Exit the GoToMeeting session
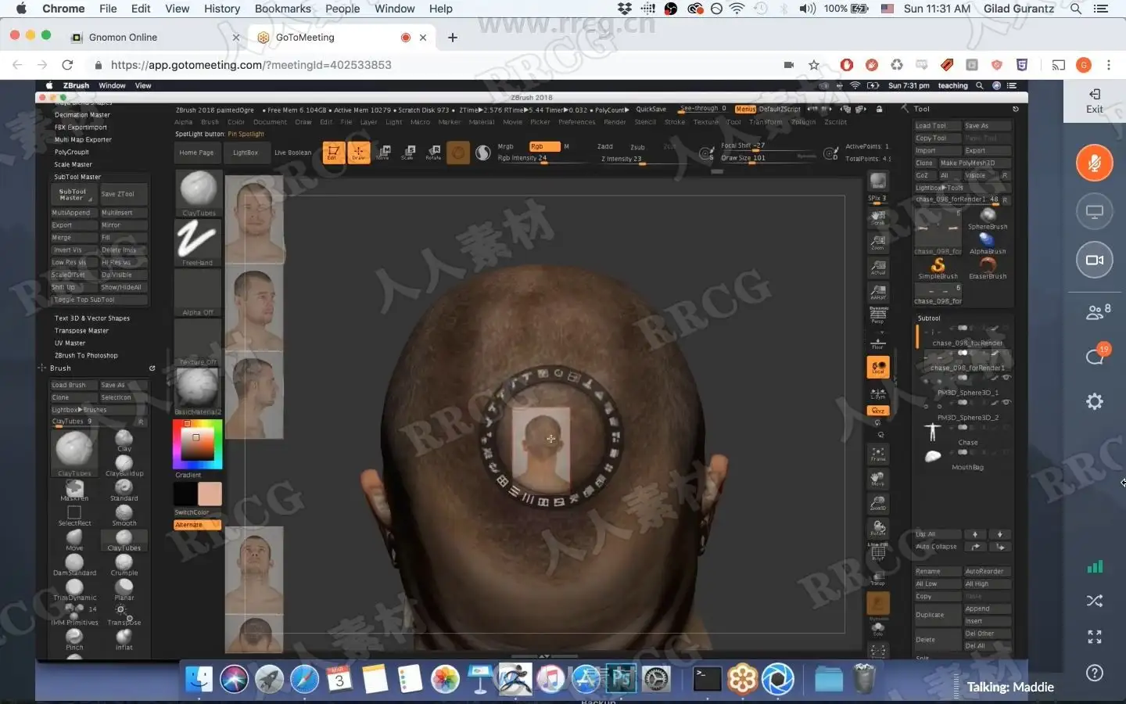Image resolution: width=1126 pixels, height=704 pixels. 1094,101
